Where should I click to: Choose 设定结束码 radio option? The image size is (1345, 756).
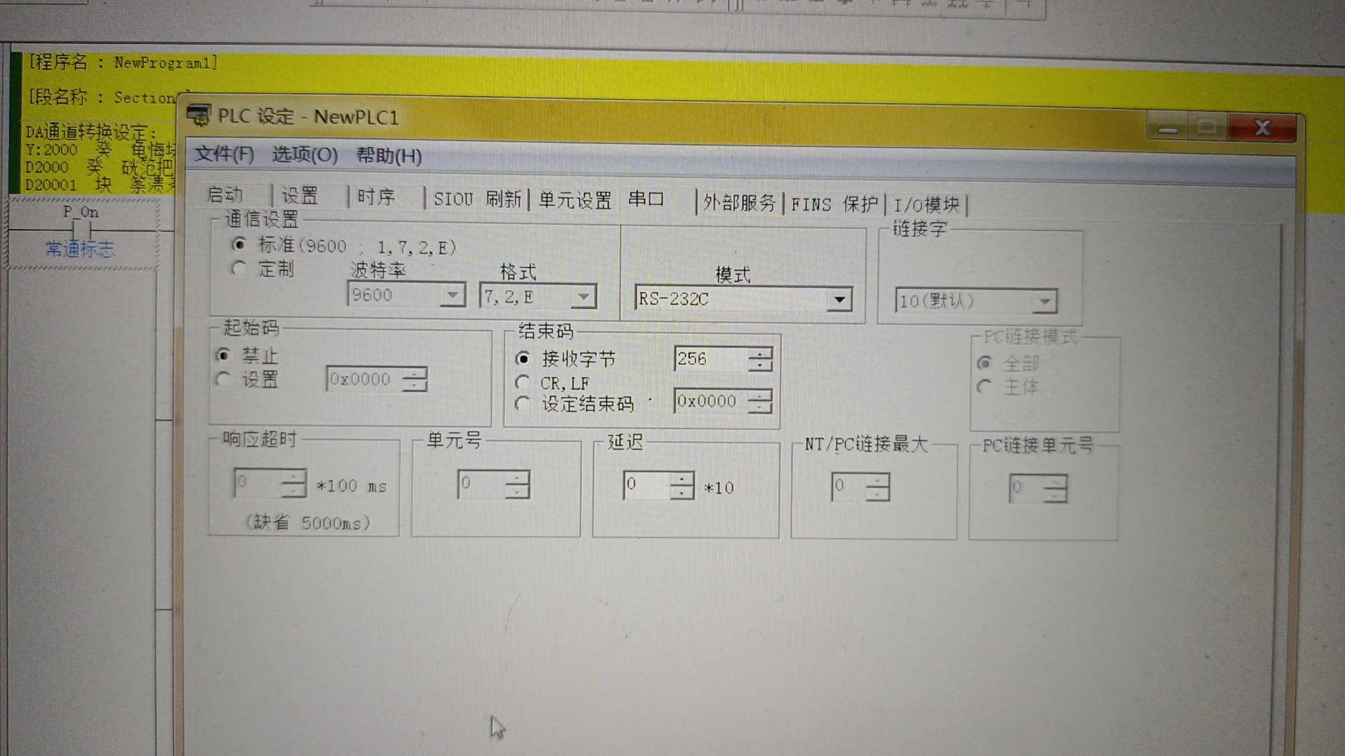(x=523, y=404)
